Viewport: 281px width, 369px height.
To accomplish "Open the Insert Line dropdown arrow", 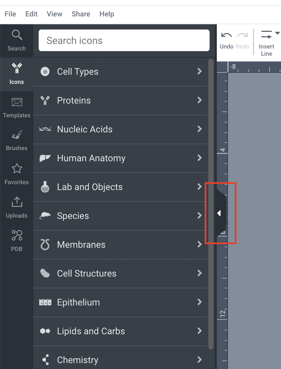I will [x=277, y=33].
